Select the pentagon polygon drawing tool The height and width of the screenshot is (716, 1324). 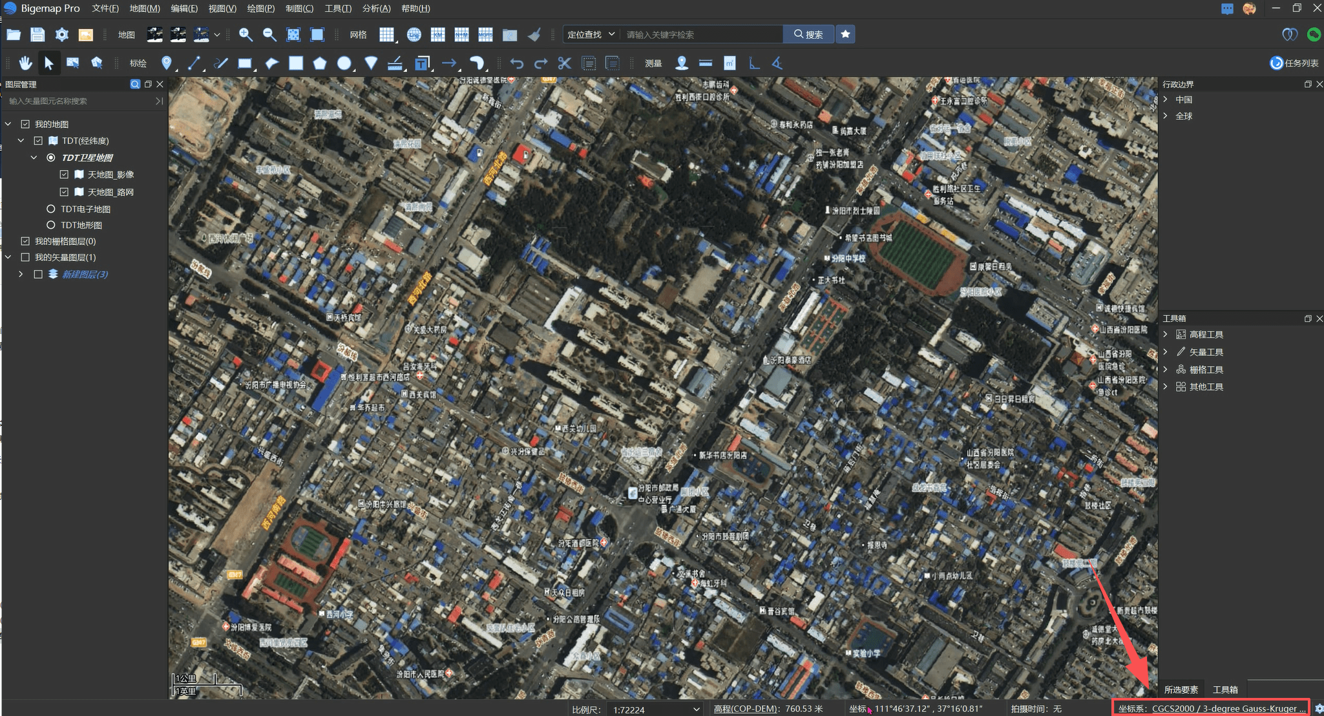[x=320, y=63]
